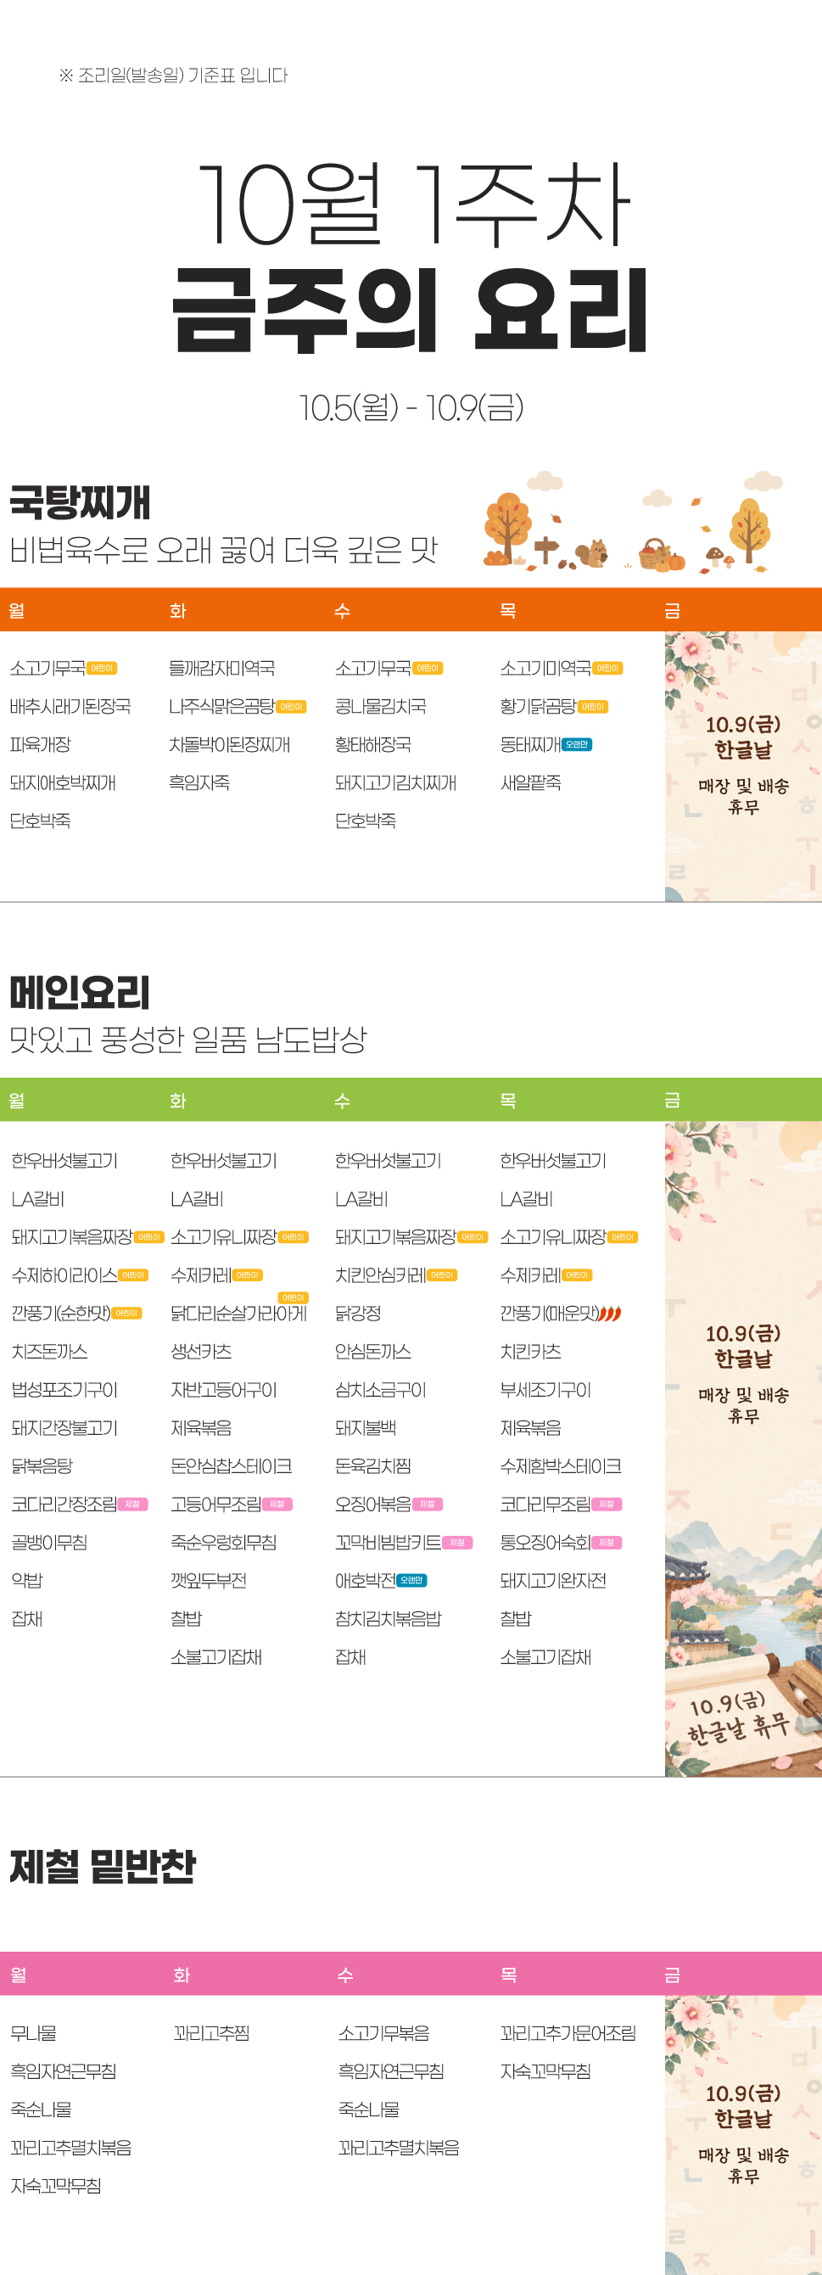Click the pink 제철 badge beside 코다리간장조림

(132, 1504)
